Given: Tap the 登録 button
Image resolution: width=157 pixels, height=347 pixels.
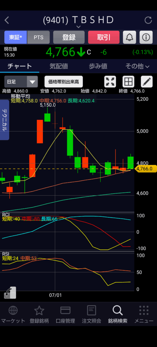Looking at the screenshot, I should (69, 37).
